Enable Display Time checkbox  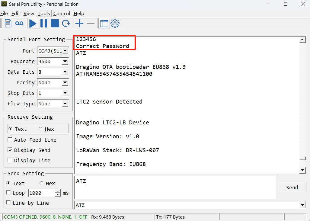click(x=10, y=160)
